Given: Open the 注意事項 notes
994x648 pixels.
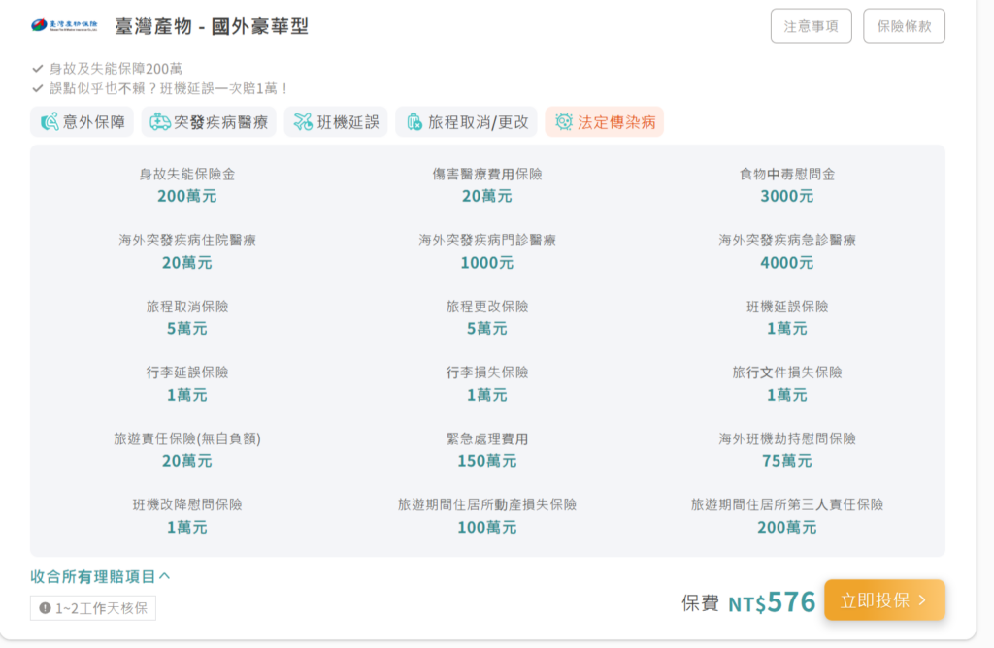Looking at the screenshot, I should pyautogui.click(x=811, y=26).
